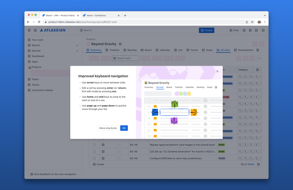The height and width of the screenshot is (190, 293).
Task: Click the icon right of Category header
Action: [258, 70]
